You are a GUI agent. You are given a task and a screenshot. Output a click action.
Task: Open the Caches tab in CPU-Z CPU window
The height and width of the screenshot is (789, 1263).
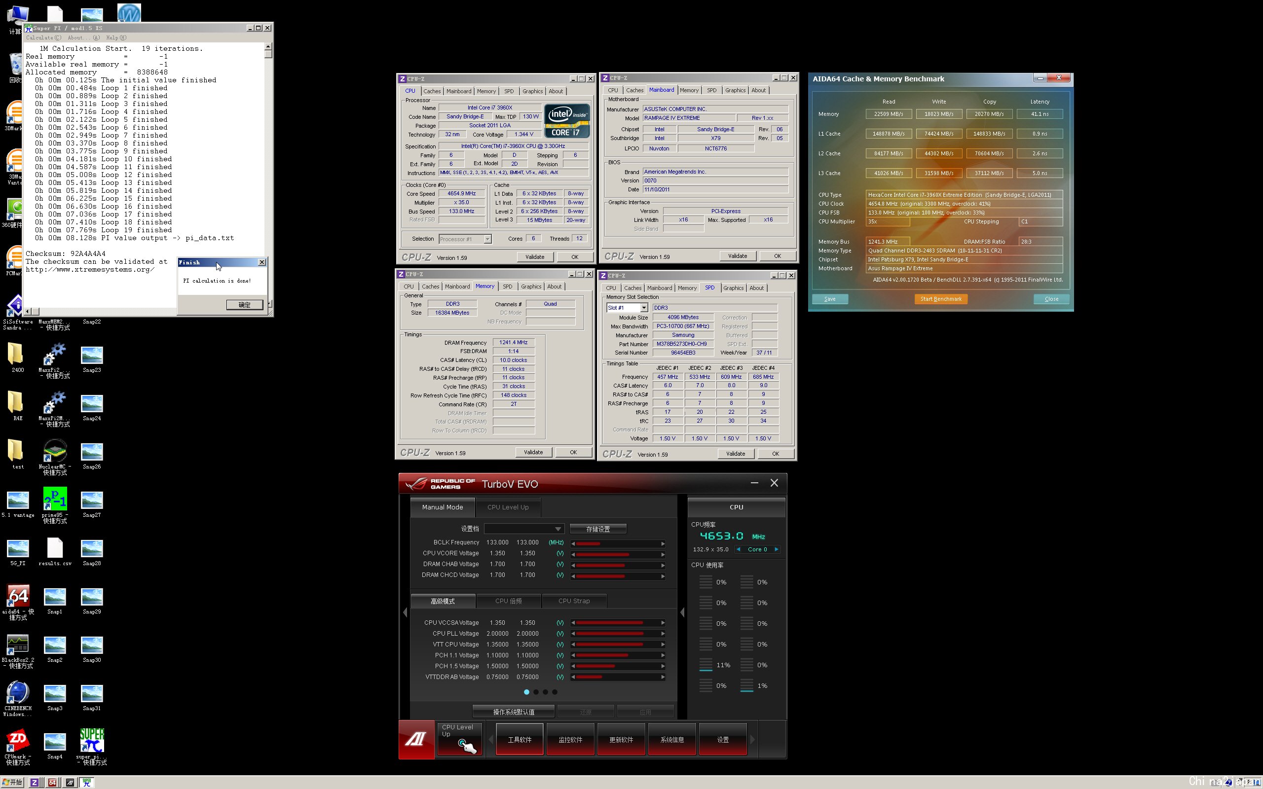[432, 91]
